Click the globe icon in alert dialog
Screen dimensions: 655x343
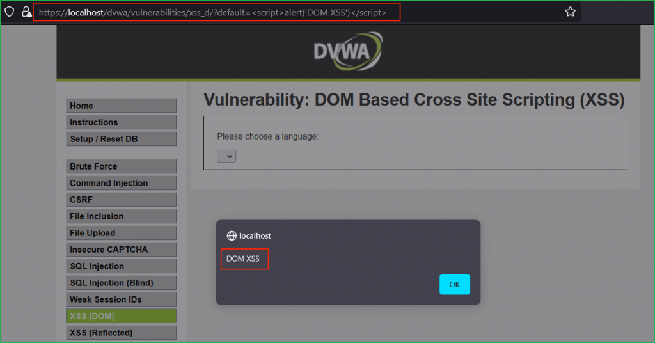click(x=232, y=235)
